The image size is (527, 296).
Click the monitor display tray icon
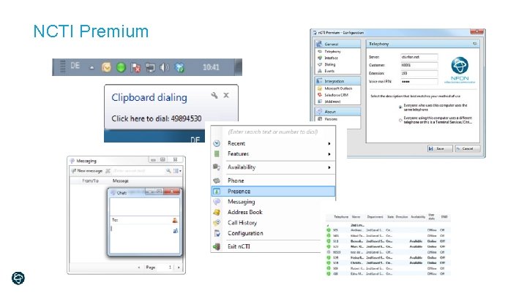pos(150,67)
